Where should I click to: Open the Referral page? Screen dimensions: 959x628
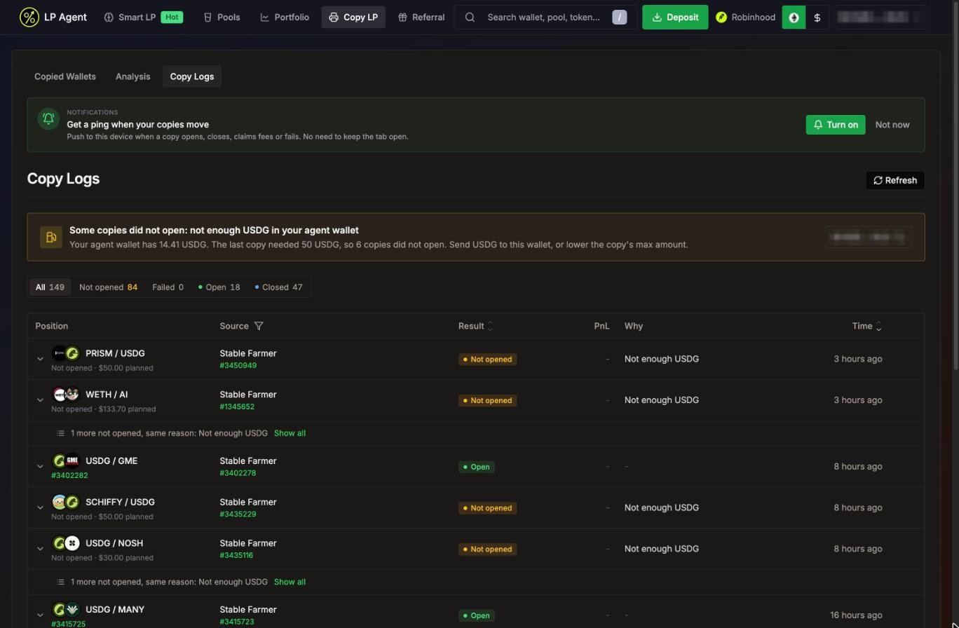coord(421,17)
